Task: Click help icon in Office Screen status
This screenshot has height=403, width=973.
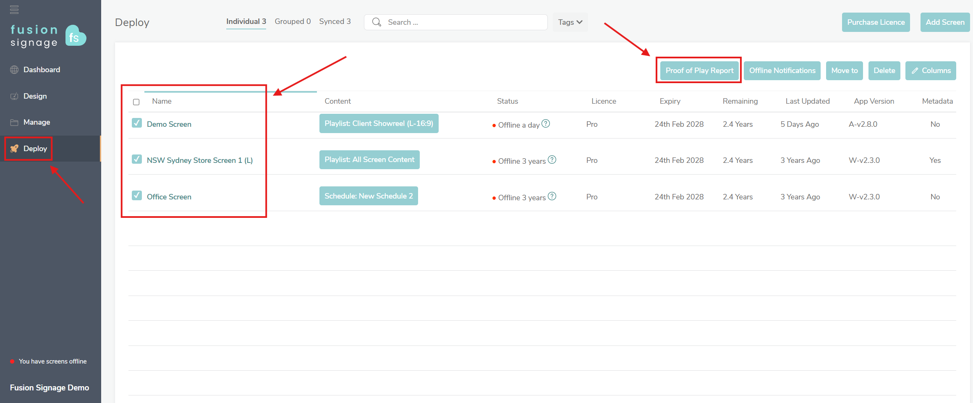Action: click(552, 196)
